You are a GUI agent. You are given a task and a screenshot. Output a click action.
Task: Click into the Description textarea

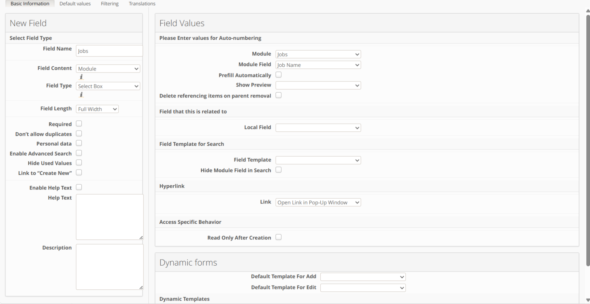pos(110,267)
